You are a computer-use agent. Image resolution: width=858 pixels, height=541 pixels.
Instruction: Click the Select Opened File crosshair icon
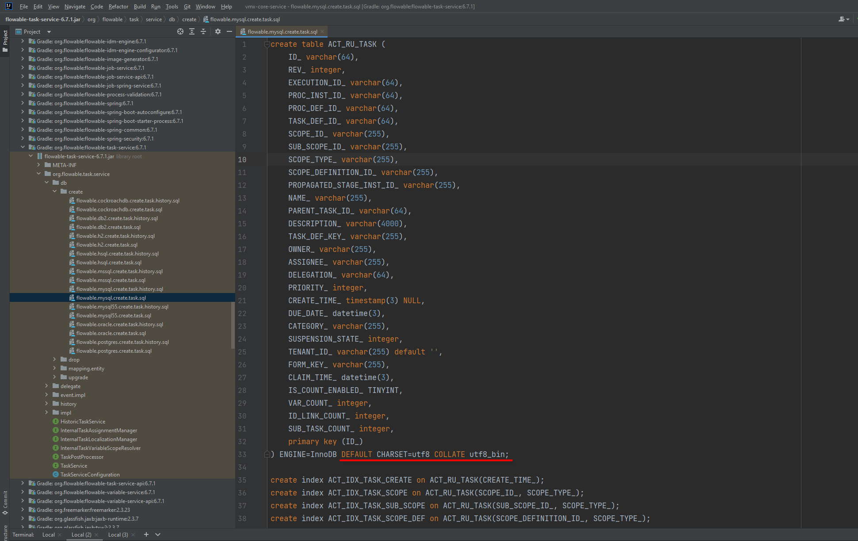tap(180, 31)
